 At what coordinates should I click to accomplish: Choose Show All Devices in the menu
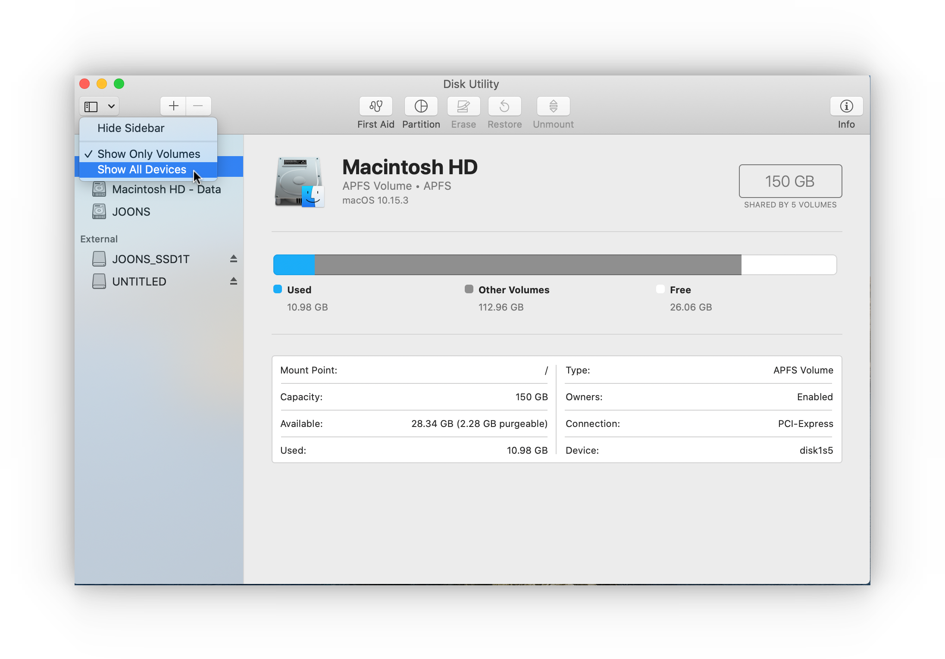coord(142,169)
